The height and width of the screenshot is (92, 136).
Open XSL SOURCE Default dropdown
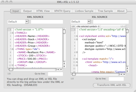(x=89, y=22)
